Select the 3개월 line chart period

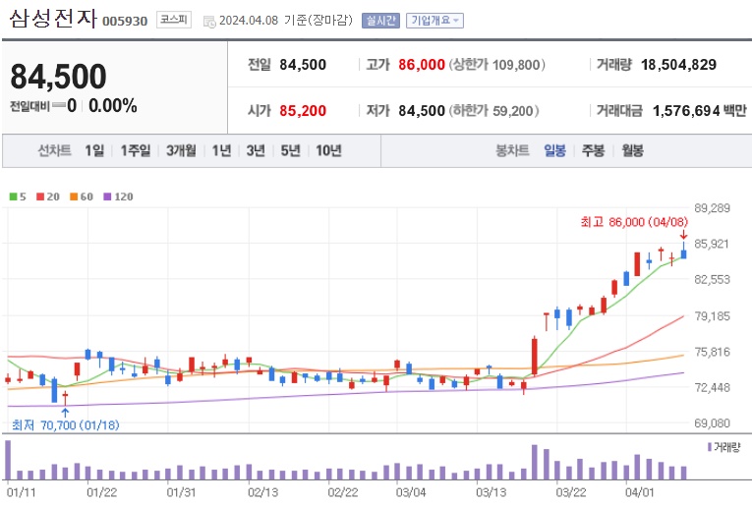tap(181, 151)
